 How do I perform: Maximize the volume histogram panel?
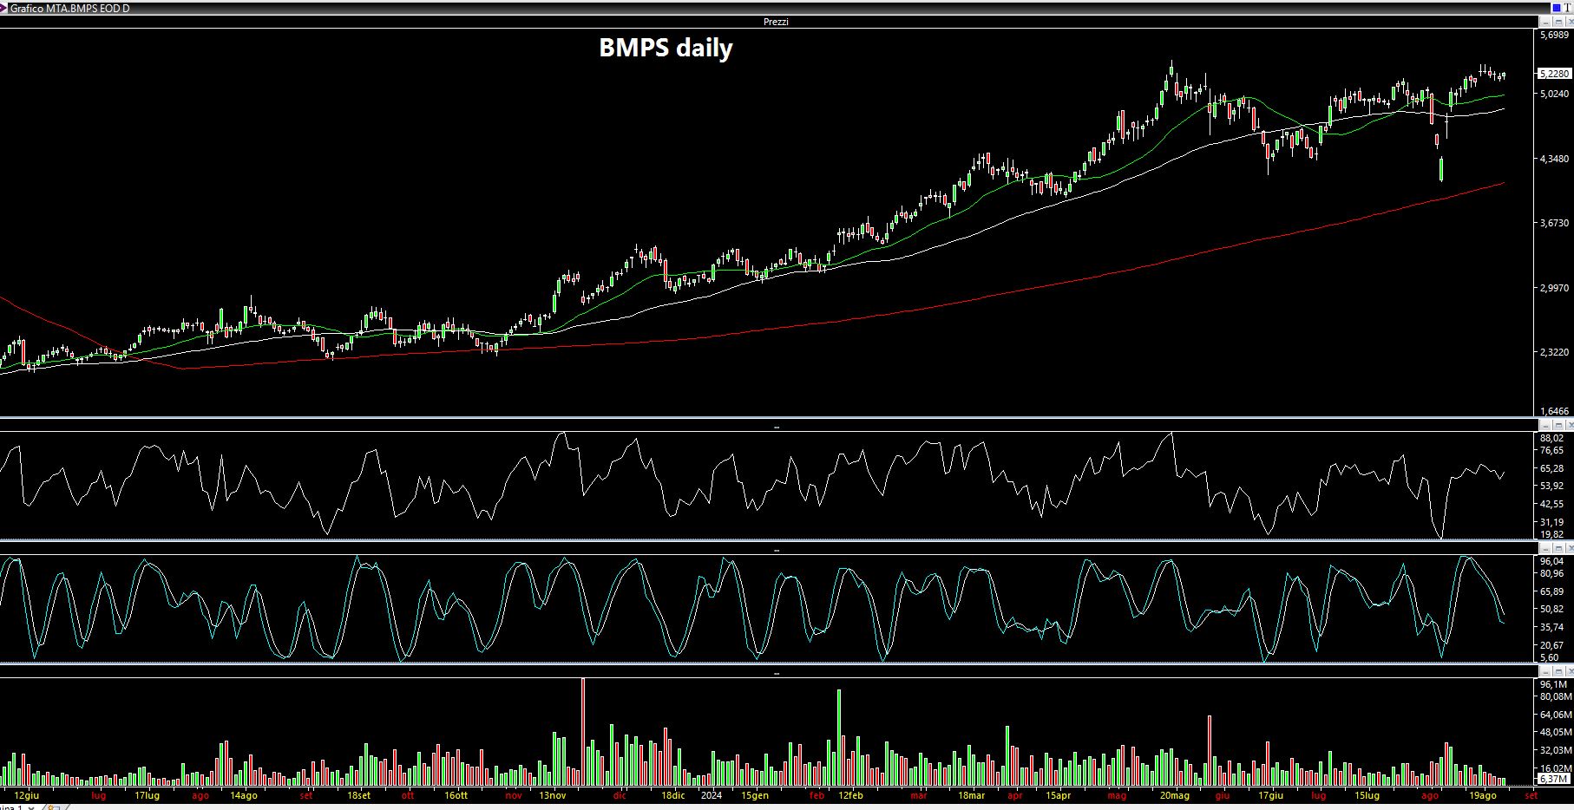1558,671
